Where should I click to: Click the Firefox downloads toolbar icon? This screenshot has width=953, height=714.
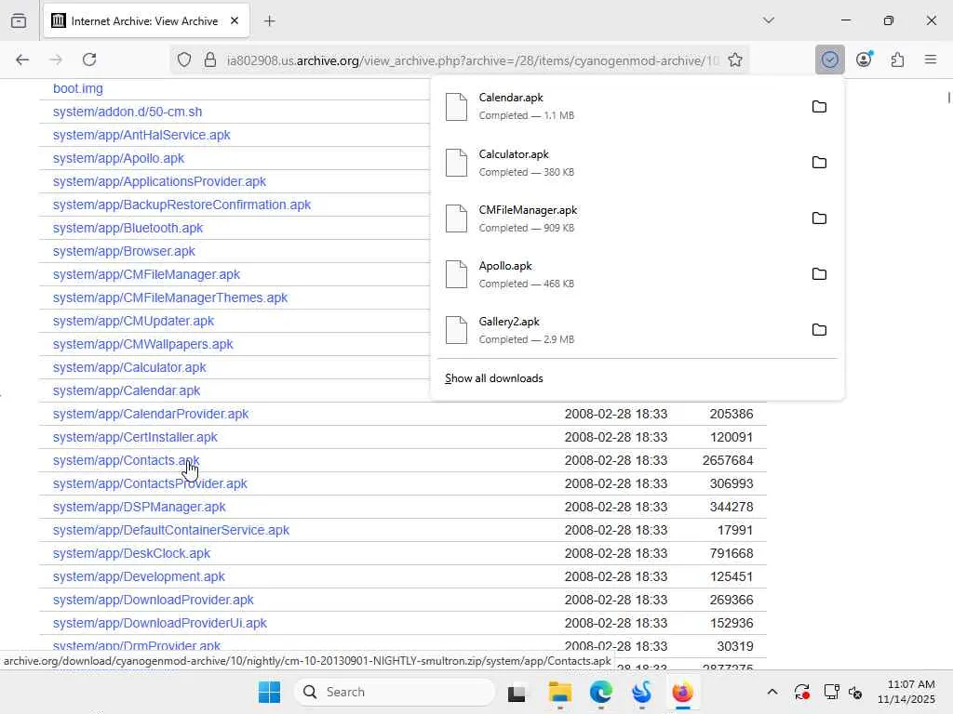829,59
